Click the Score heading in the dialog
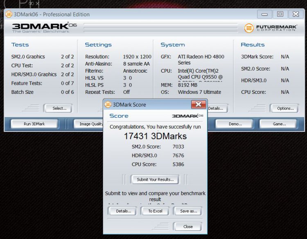 tap(119, 116)
